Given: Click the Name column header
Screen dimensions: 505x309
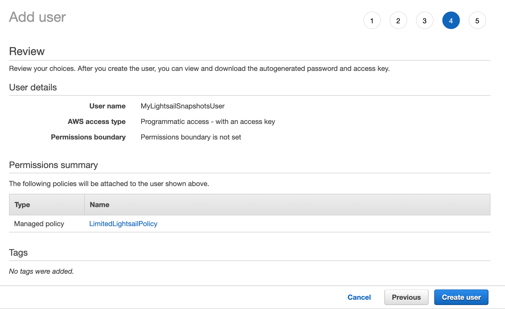Looking at the screenshot, I should pyautogui.click(x=99, y=205).
